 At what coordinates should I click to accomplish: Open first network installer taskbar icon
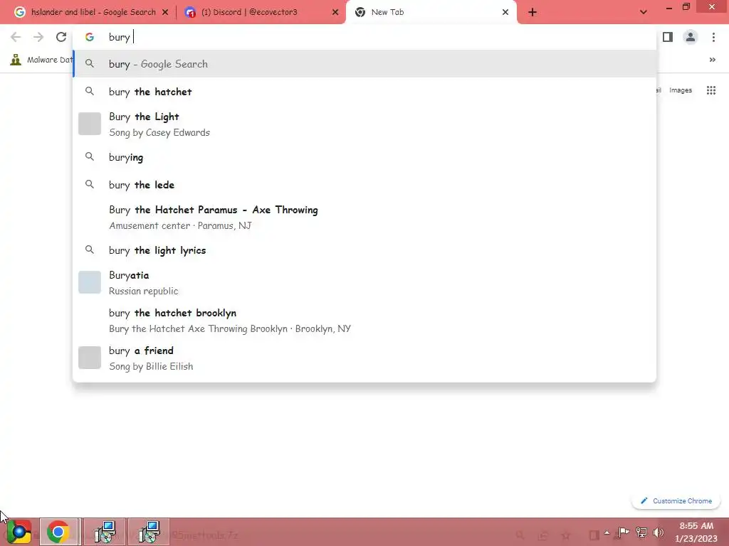[x=105, y=532]
